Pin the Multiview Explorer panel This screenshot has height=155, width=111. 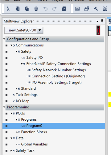(102, 21)
